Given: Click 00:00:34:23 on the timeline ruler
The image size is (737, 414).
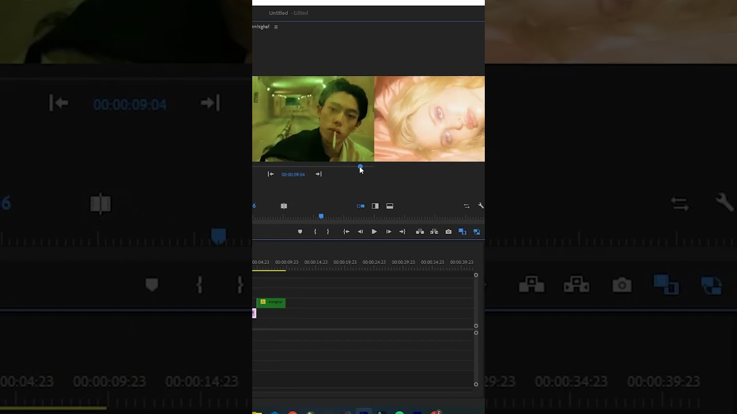Looking at the screenshot, I should click(x=432, y=262).
